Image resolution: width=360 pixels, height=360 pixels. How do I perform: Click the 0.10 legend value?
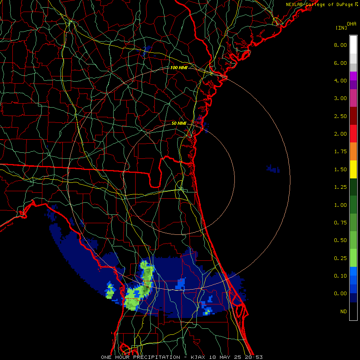click(x=340, y=276)
